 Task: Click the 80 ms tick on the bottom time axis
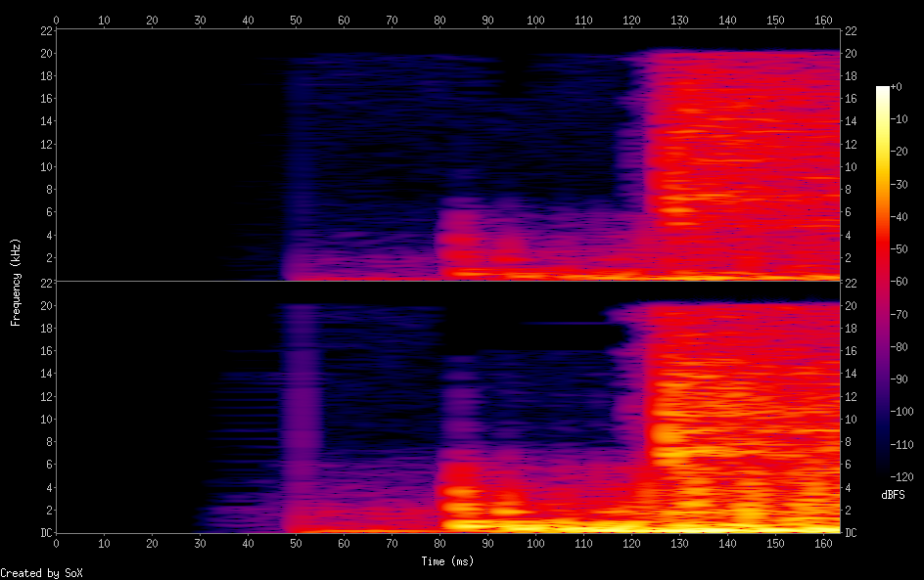[439, 542]
